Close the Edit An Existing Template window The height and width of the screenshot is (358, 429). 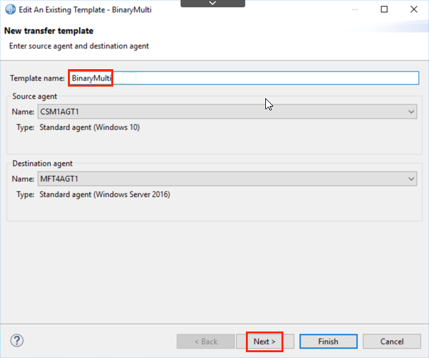point(414,9)
